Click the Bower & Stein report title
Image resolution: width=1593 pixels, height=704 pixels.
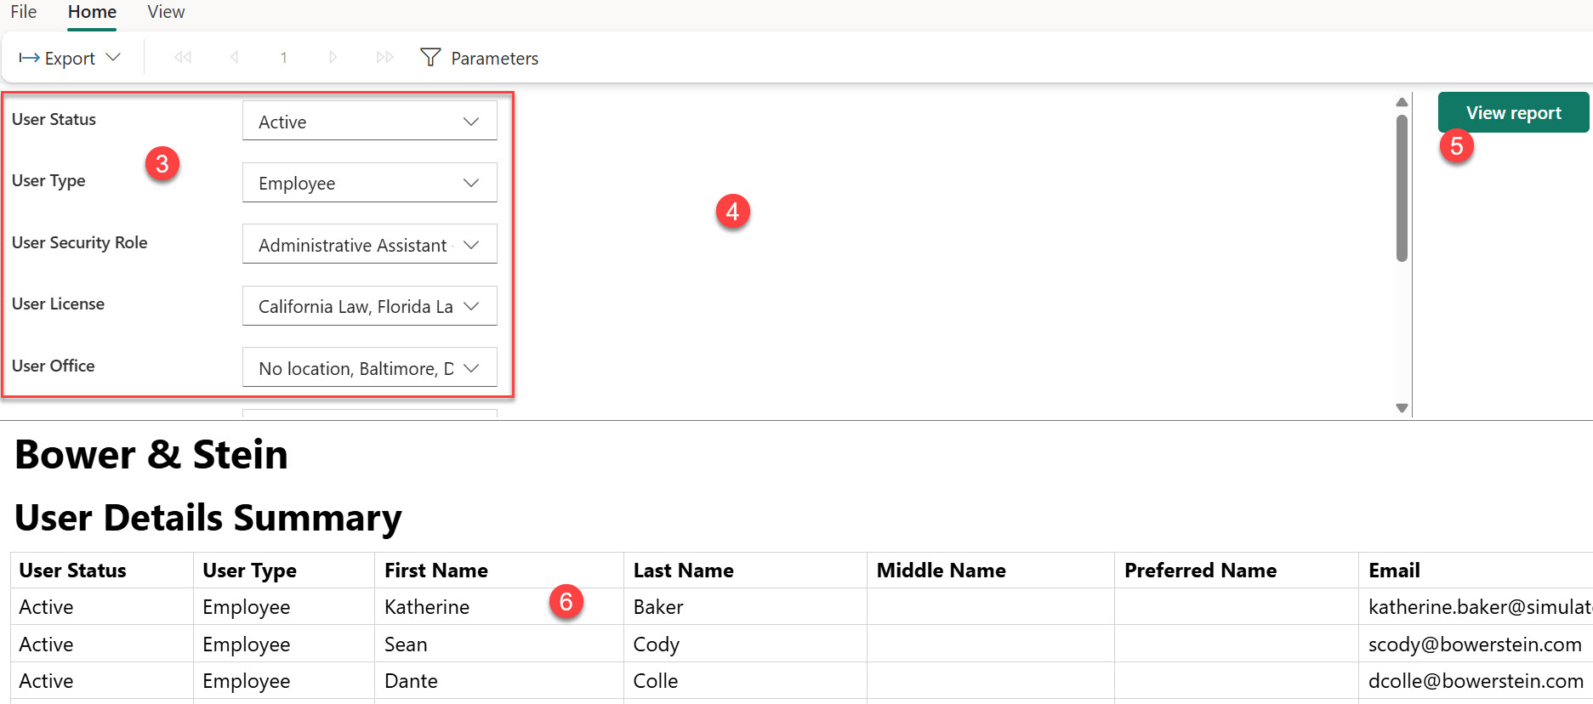151,455
